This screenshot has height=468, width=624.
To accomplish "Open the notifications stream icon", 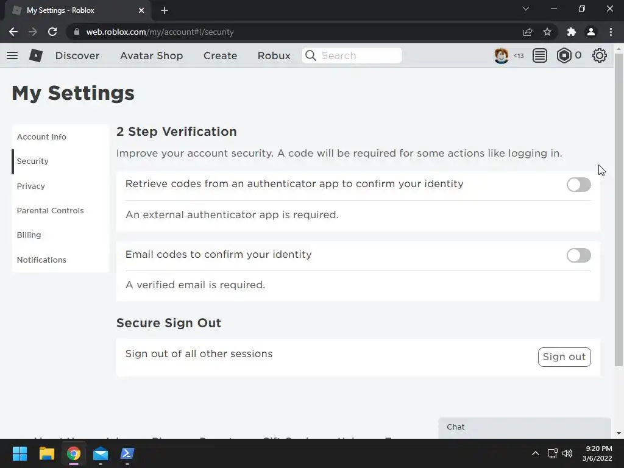I will pyautogui.click(x=540, y=55).
